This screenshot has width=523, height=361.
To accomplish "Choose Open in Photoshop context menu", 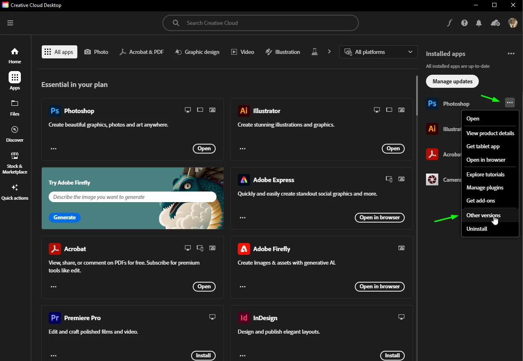I will (x=490, y=118).
